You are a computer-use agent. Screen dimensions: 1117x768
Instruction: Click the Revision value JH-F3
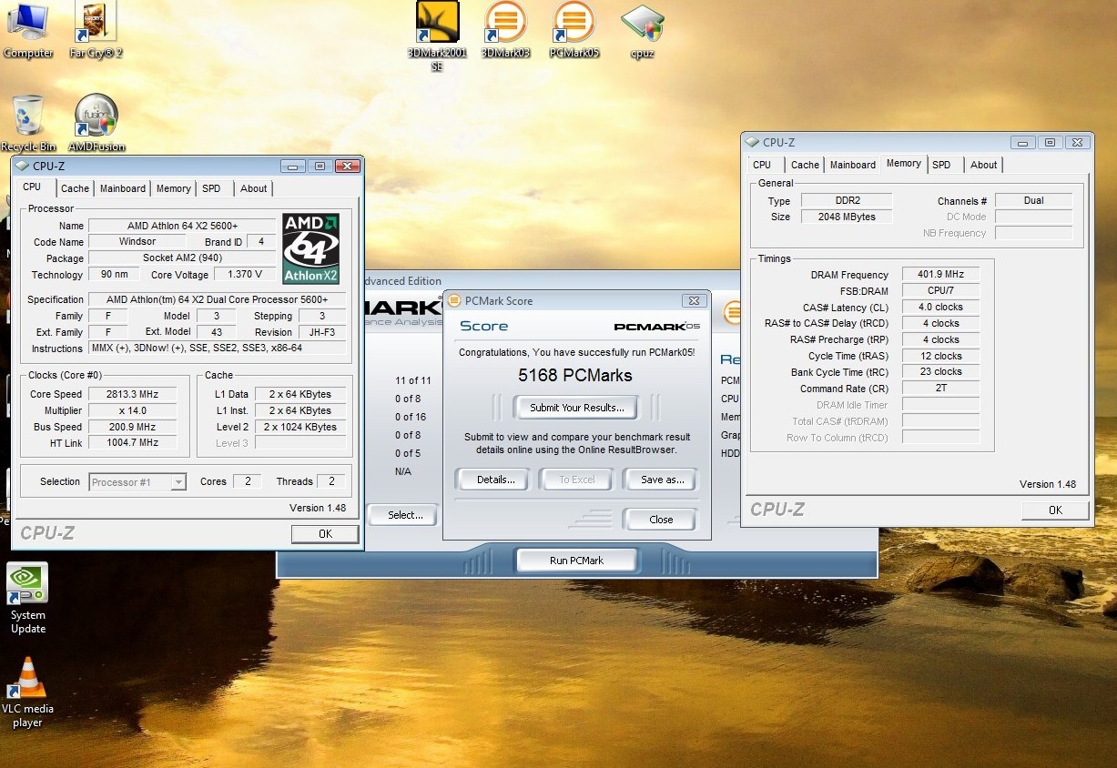click(x=322, y=332)
